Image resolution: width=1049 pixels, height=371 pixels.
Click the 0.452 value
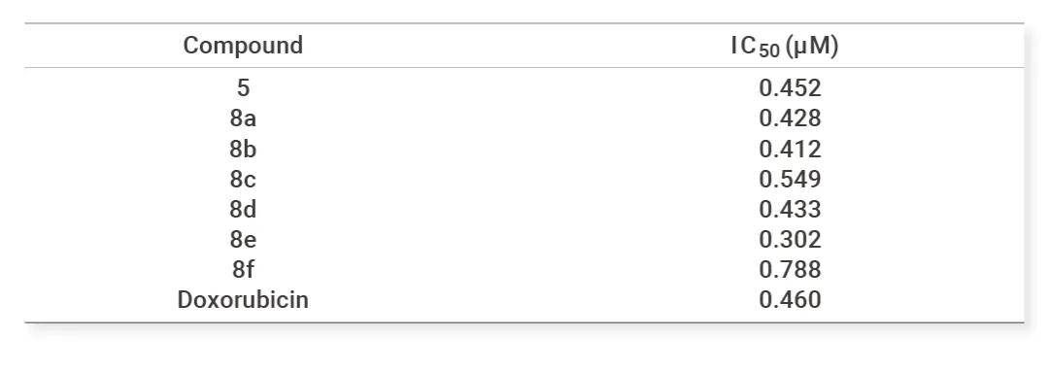(x=790, y=88)
